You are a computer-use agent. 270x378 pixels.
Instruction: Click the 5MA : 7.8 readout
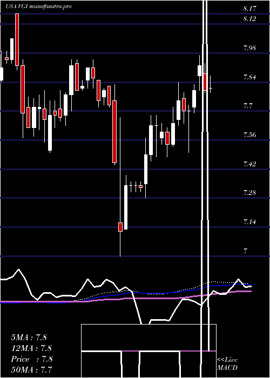(29, 337)
